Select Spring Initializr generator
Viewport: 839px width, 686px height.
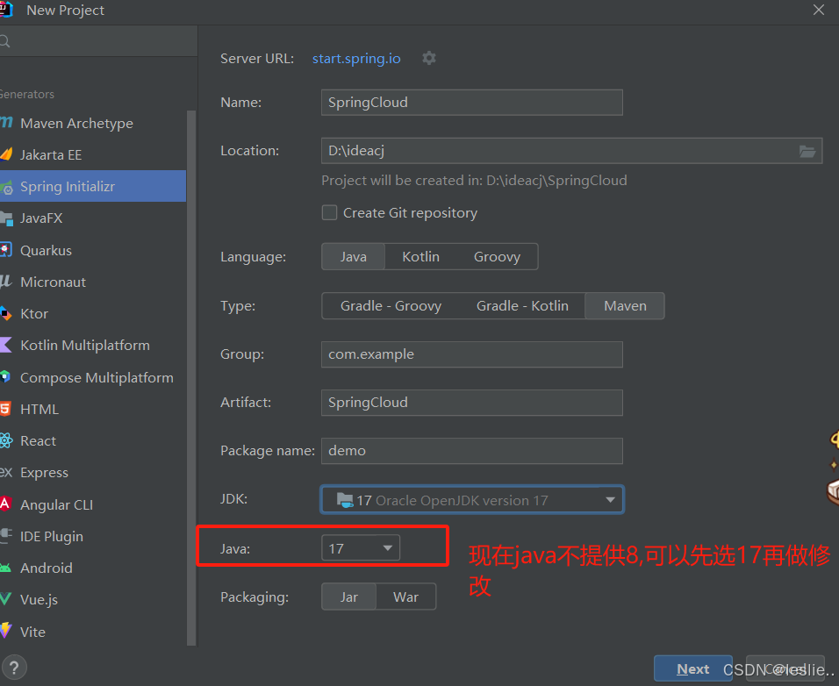click(x=93, y=186)
